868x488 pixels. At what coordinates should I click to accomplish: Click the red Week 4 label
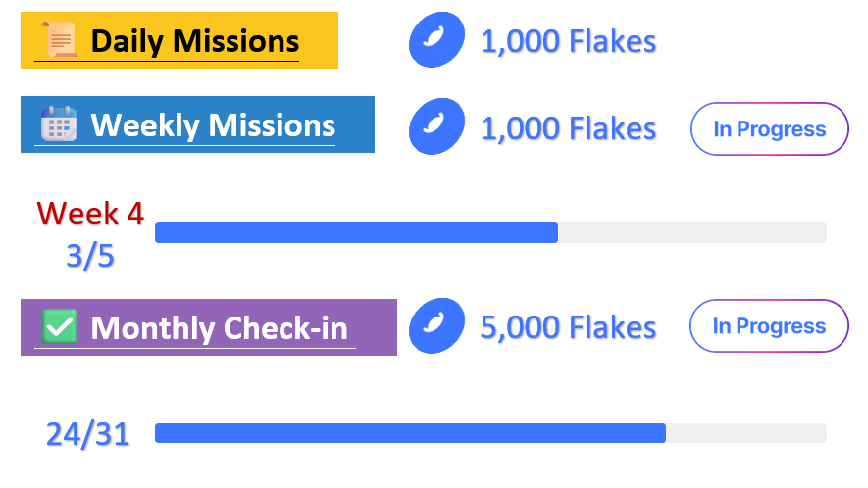click(90, 213)
